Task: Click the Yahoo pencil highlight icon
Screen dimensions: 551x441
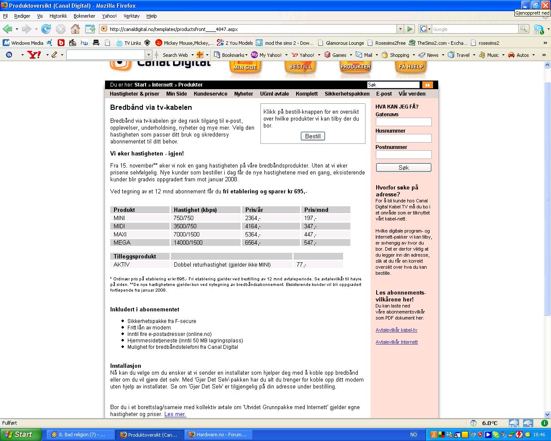Action: (54, 55)
